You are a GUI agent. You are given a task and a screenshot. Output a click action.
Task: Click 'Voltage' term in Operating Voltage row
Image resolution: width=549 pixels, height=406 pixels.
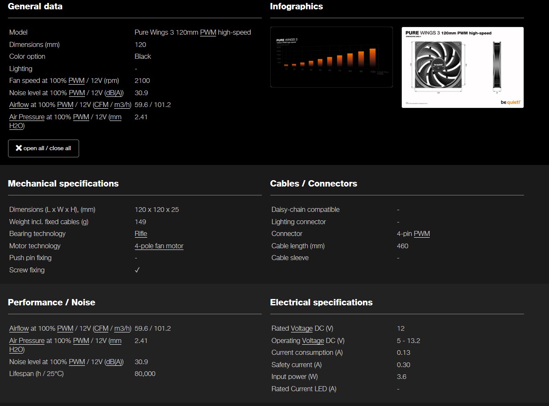pyautogui.click(x=313, y=341)
